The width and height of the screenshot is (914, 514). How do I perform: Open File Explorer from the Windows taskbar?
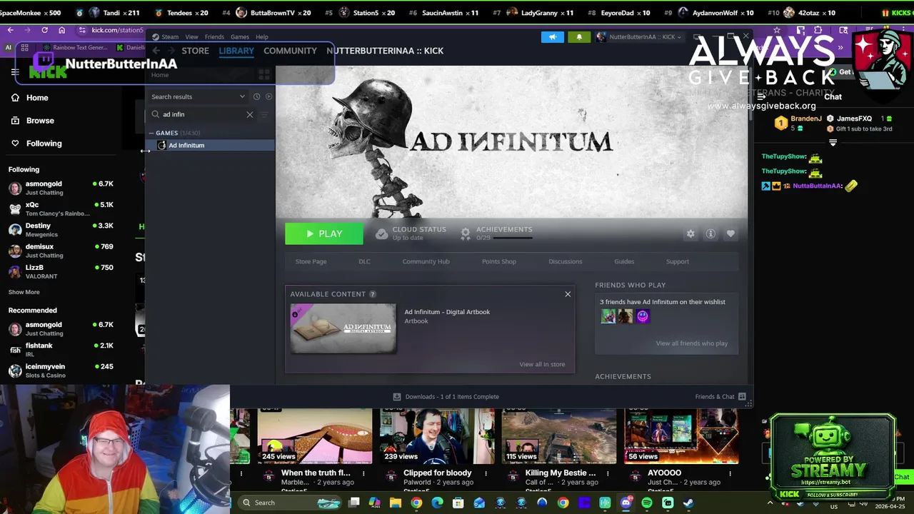[x=396, y=503]
